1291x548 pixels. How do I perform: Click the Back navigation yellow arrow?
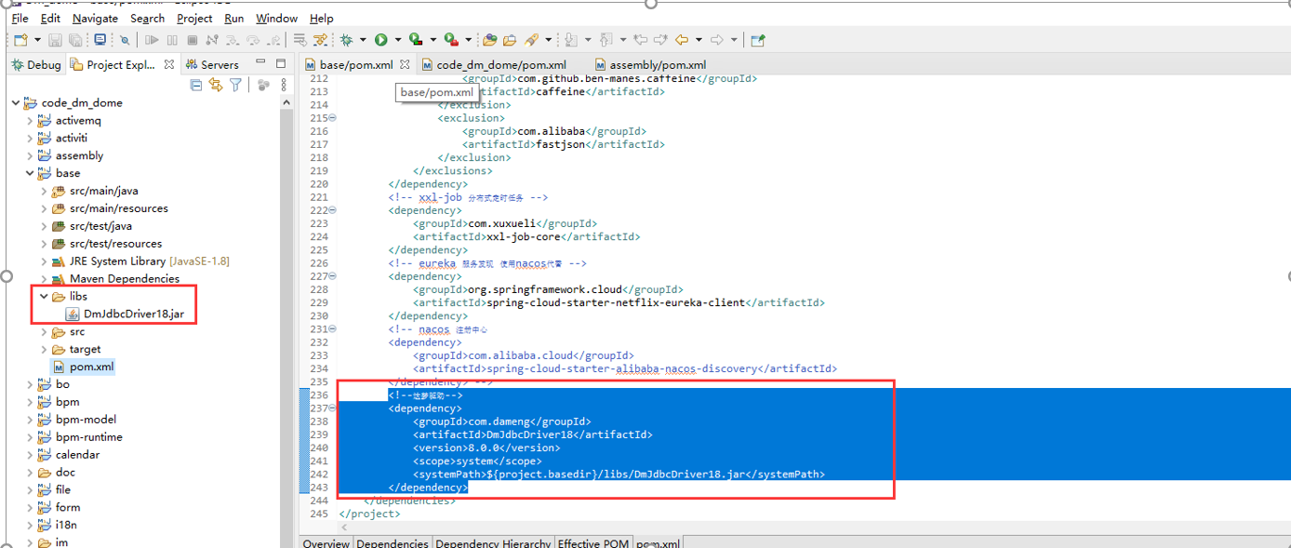point(682,40)
